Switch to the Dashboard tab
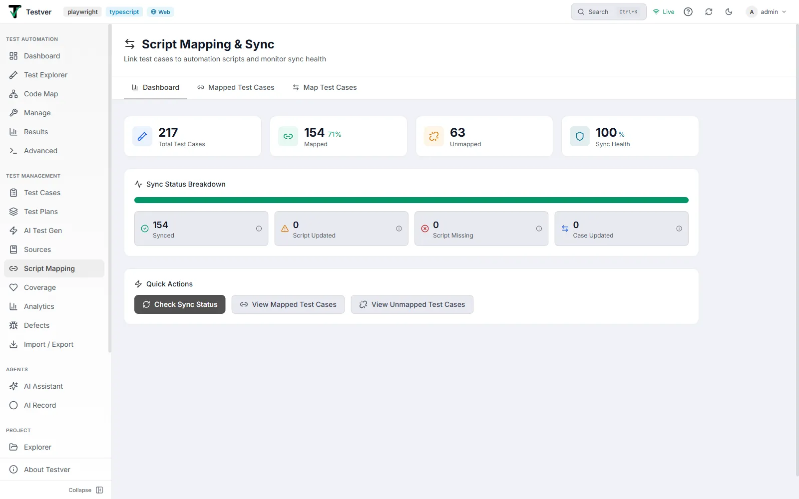Image resolution: width=799 pixels, height=499 pixels. pyautogui.click(x=155, y=87)
